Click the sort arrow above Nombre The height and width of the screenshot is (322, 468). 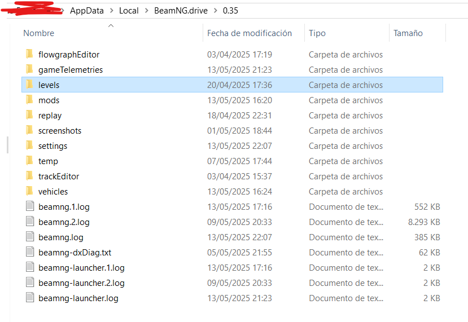pyautogui.click(x=111, y=25)
